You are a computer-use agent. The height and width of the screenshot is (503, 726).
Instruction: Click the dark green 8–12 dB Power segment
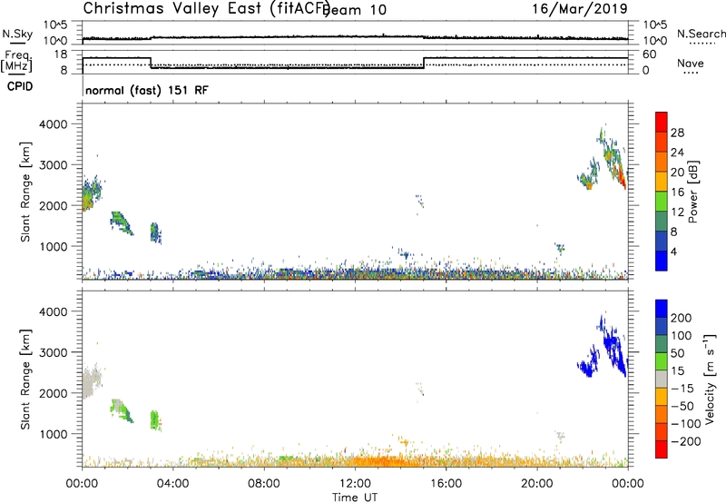tap(662, 222)
